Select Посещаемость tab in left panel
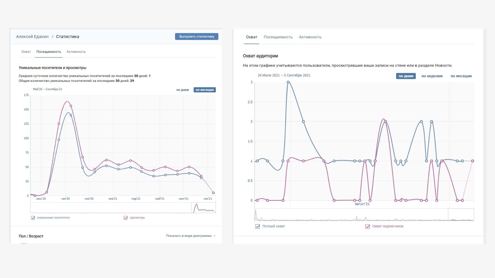The width and height of the screenshot is (495, 278). click(49, 52)
